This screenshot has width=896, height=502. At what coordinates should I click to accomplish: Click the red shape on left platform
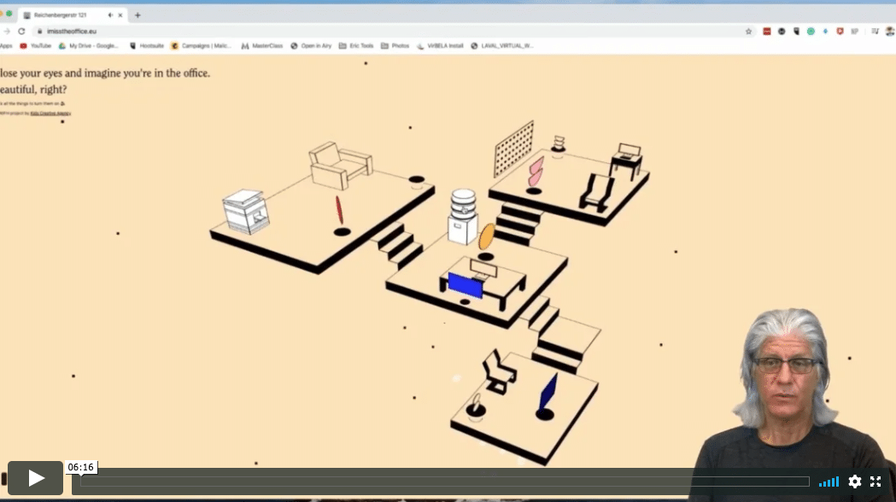coord(339,210)
